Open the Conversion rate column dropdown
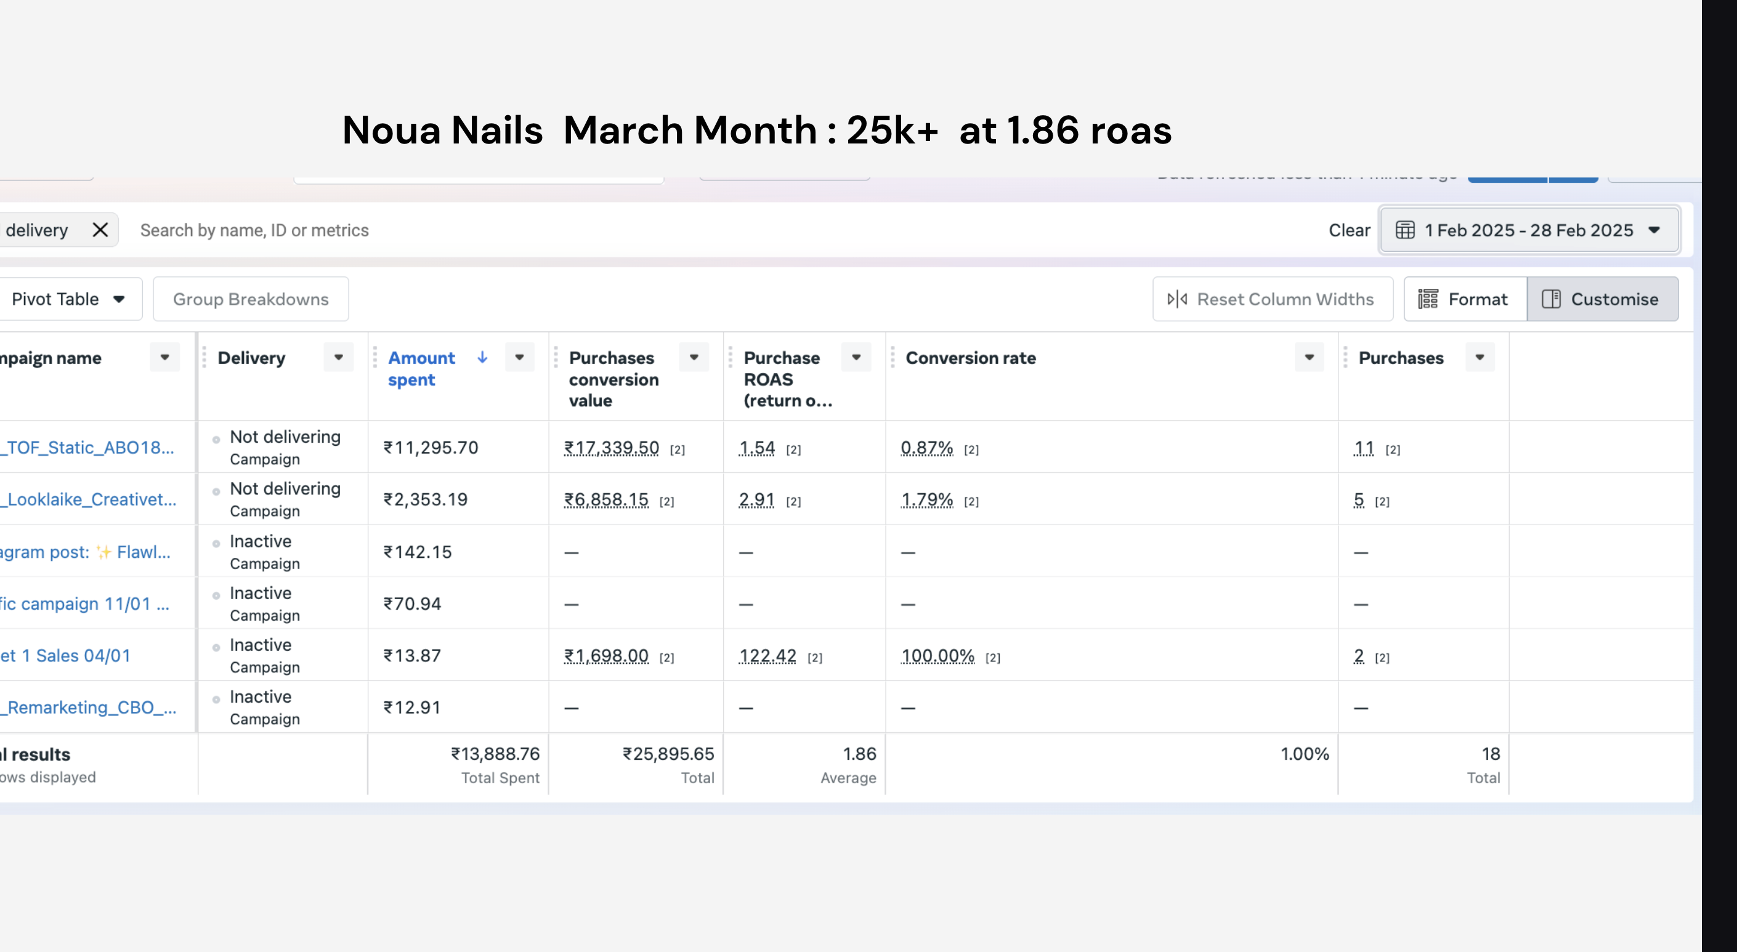The width and height of the screenshot is (1737, 952). point(1310,357)
